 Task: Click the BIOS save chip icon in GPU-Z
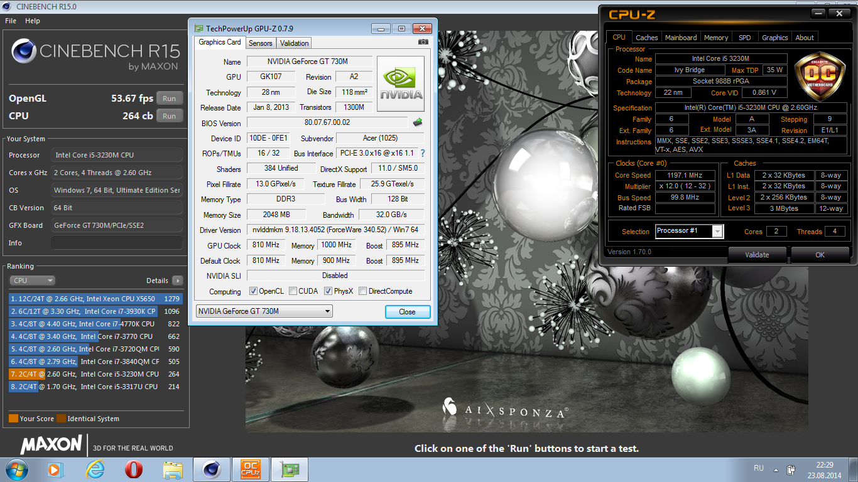(418, 122)
